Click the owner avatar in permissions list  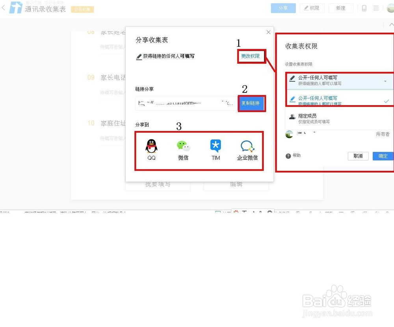pyautogui.click(x=289, y=134)
